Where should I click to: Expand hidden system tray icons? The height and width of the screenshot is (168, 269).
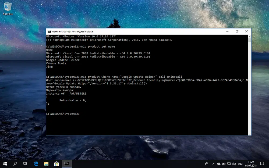click(213, 164)
